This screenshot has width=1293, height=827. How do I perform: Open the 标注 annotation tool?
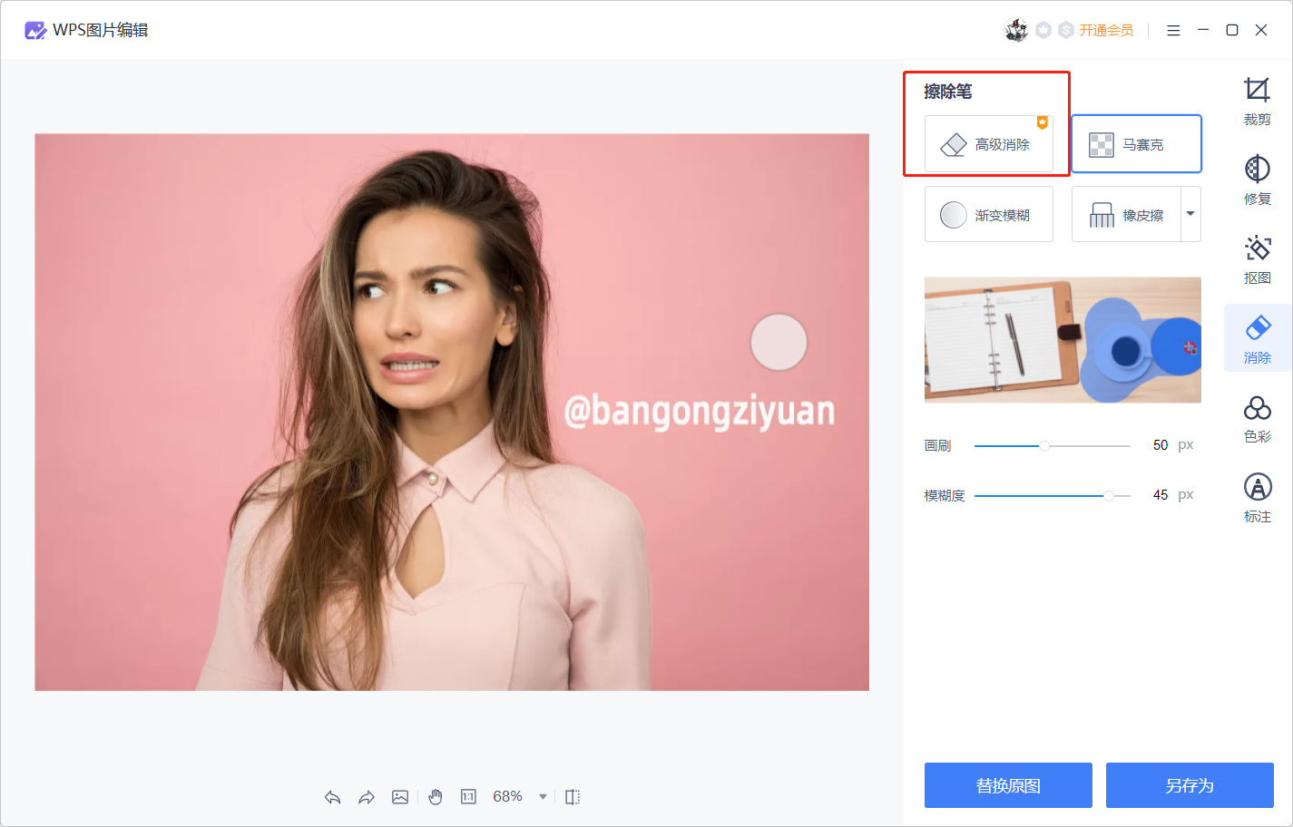click(x=1257, y=498)
